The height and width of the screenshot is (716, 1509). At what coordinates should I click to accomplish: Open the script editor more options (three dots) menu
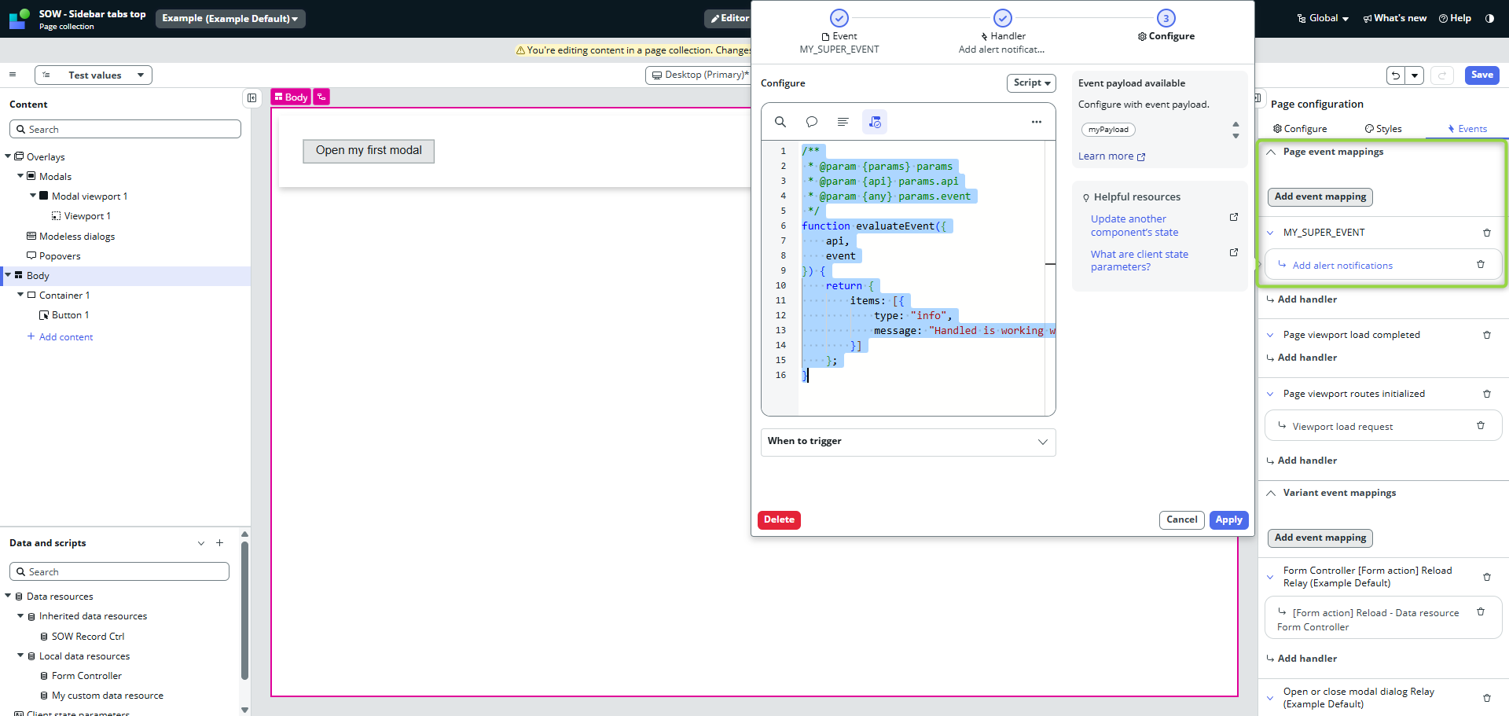pyautogui.click(x=1036, y=122)
